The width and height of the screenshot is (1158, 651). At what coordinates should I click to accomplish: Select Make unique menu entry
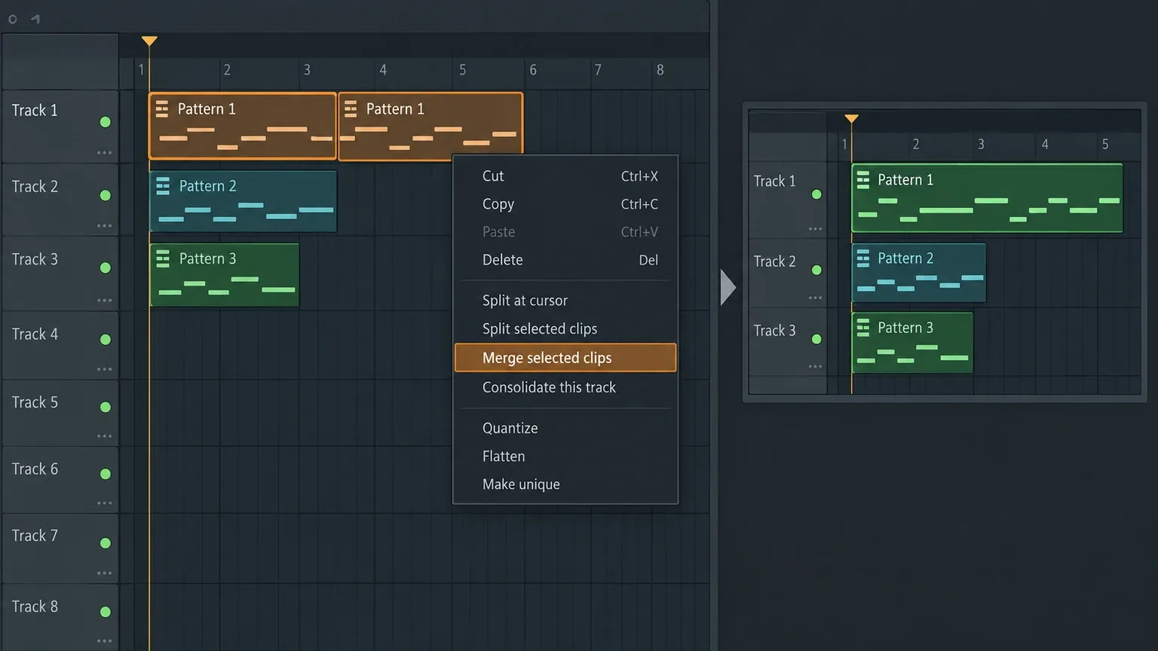(565, 484)
